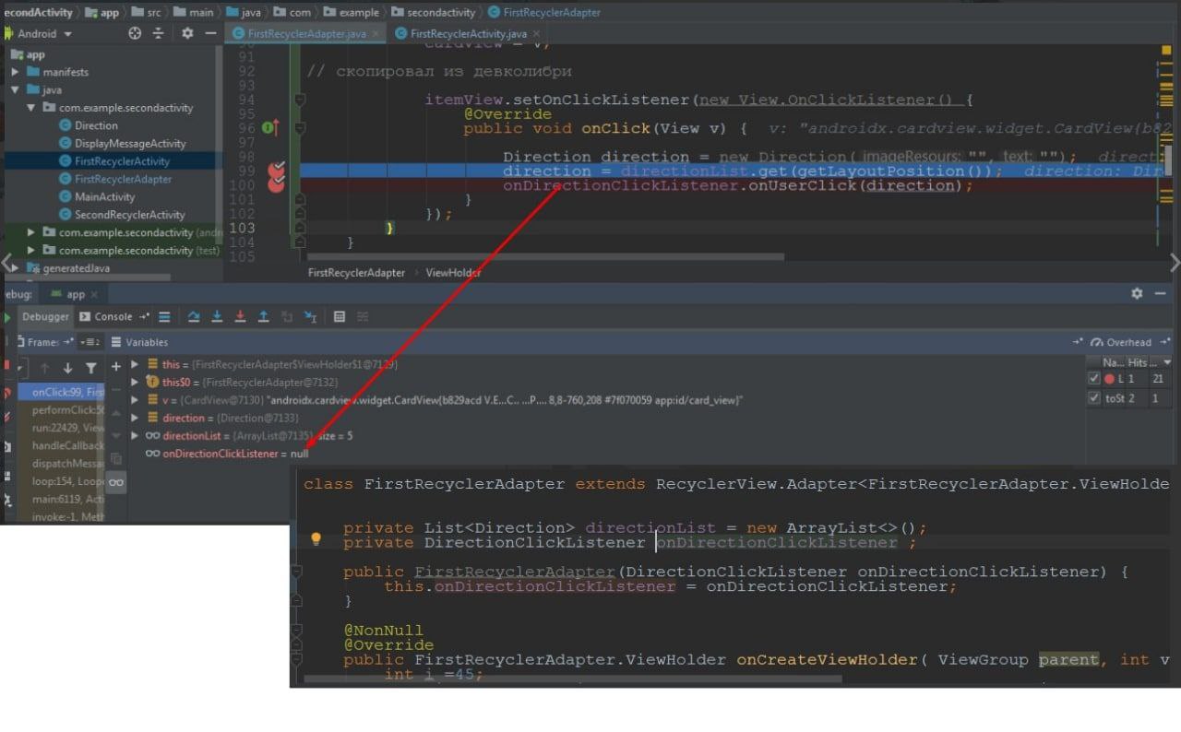Screen dimensions: 1181x732
Task: Open the Evaluate Expression calculator icon
Action: click(x=340, y=316)
